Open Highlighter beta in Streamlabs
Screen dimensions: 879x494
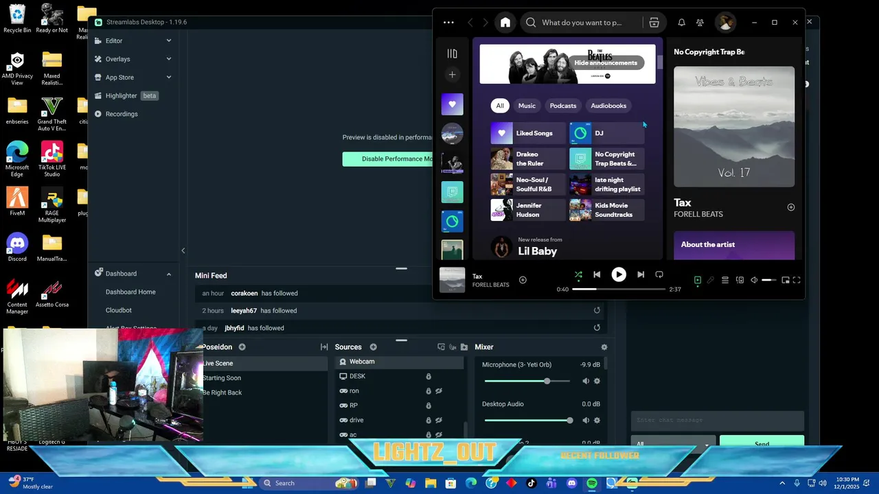click(x=126, y=95)
